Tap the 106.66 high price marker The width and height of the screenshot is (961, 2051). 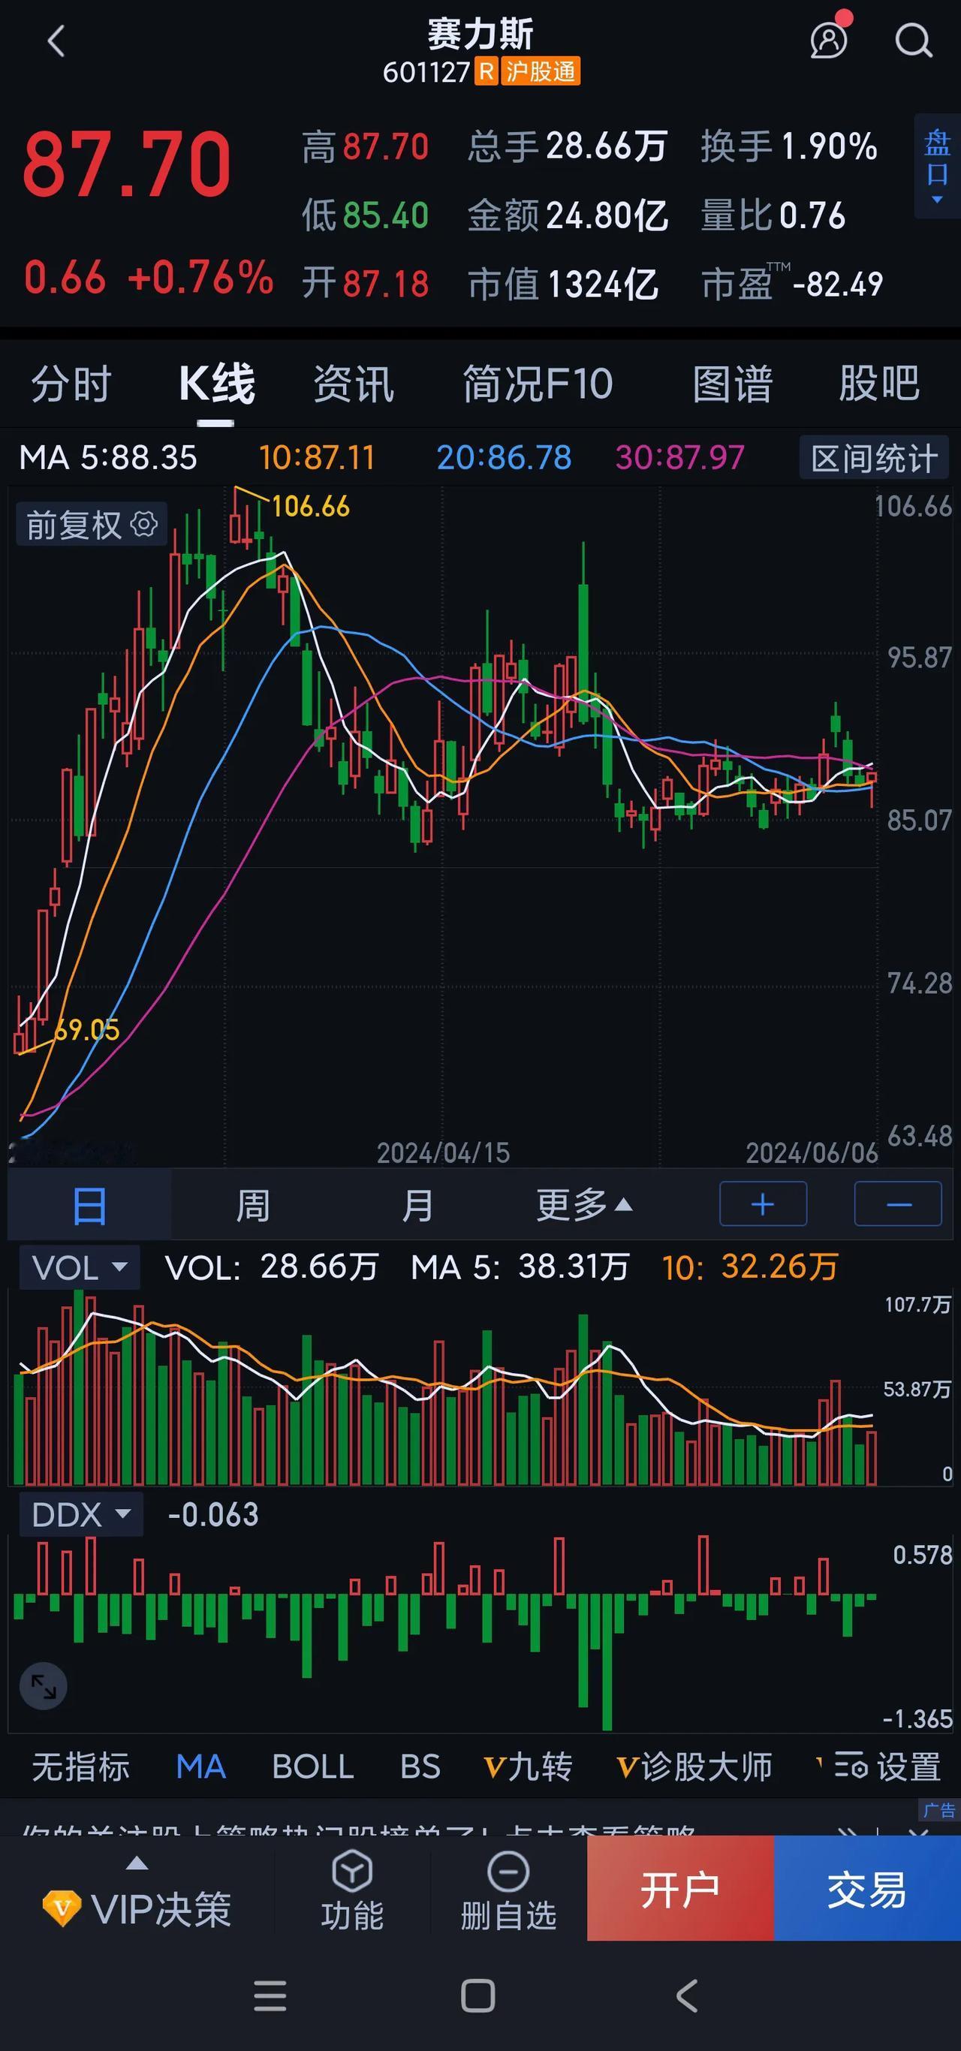point(311,507)
